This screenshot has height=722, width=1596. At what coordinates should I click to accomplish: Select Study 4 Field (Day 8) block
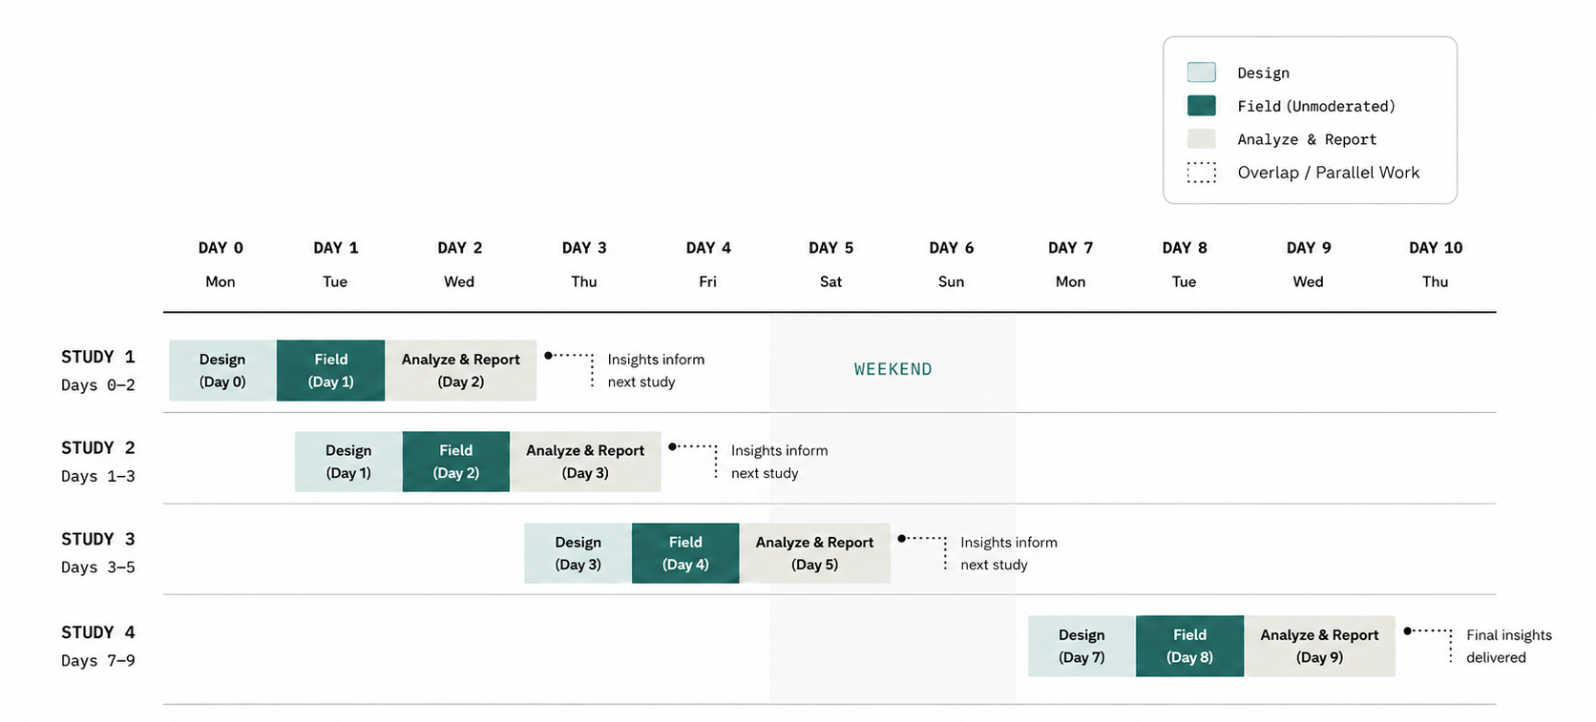[1189, 646]
